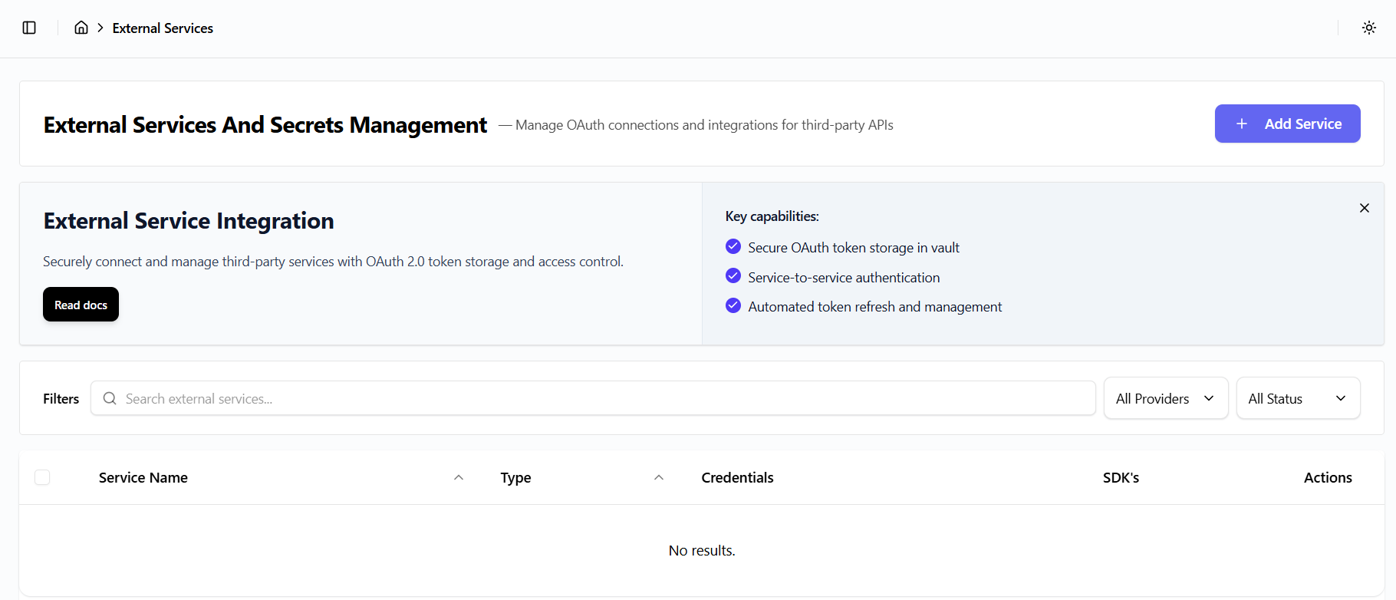Click the Service Name column header

[143, 477]
